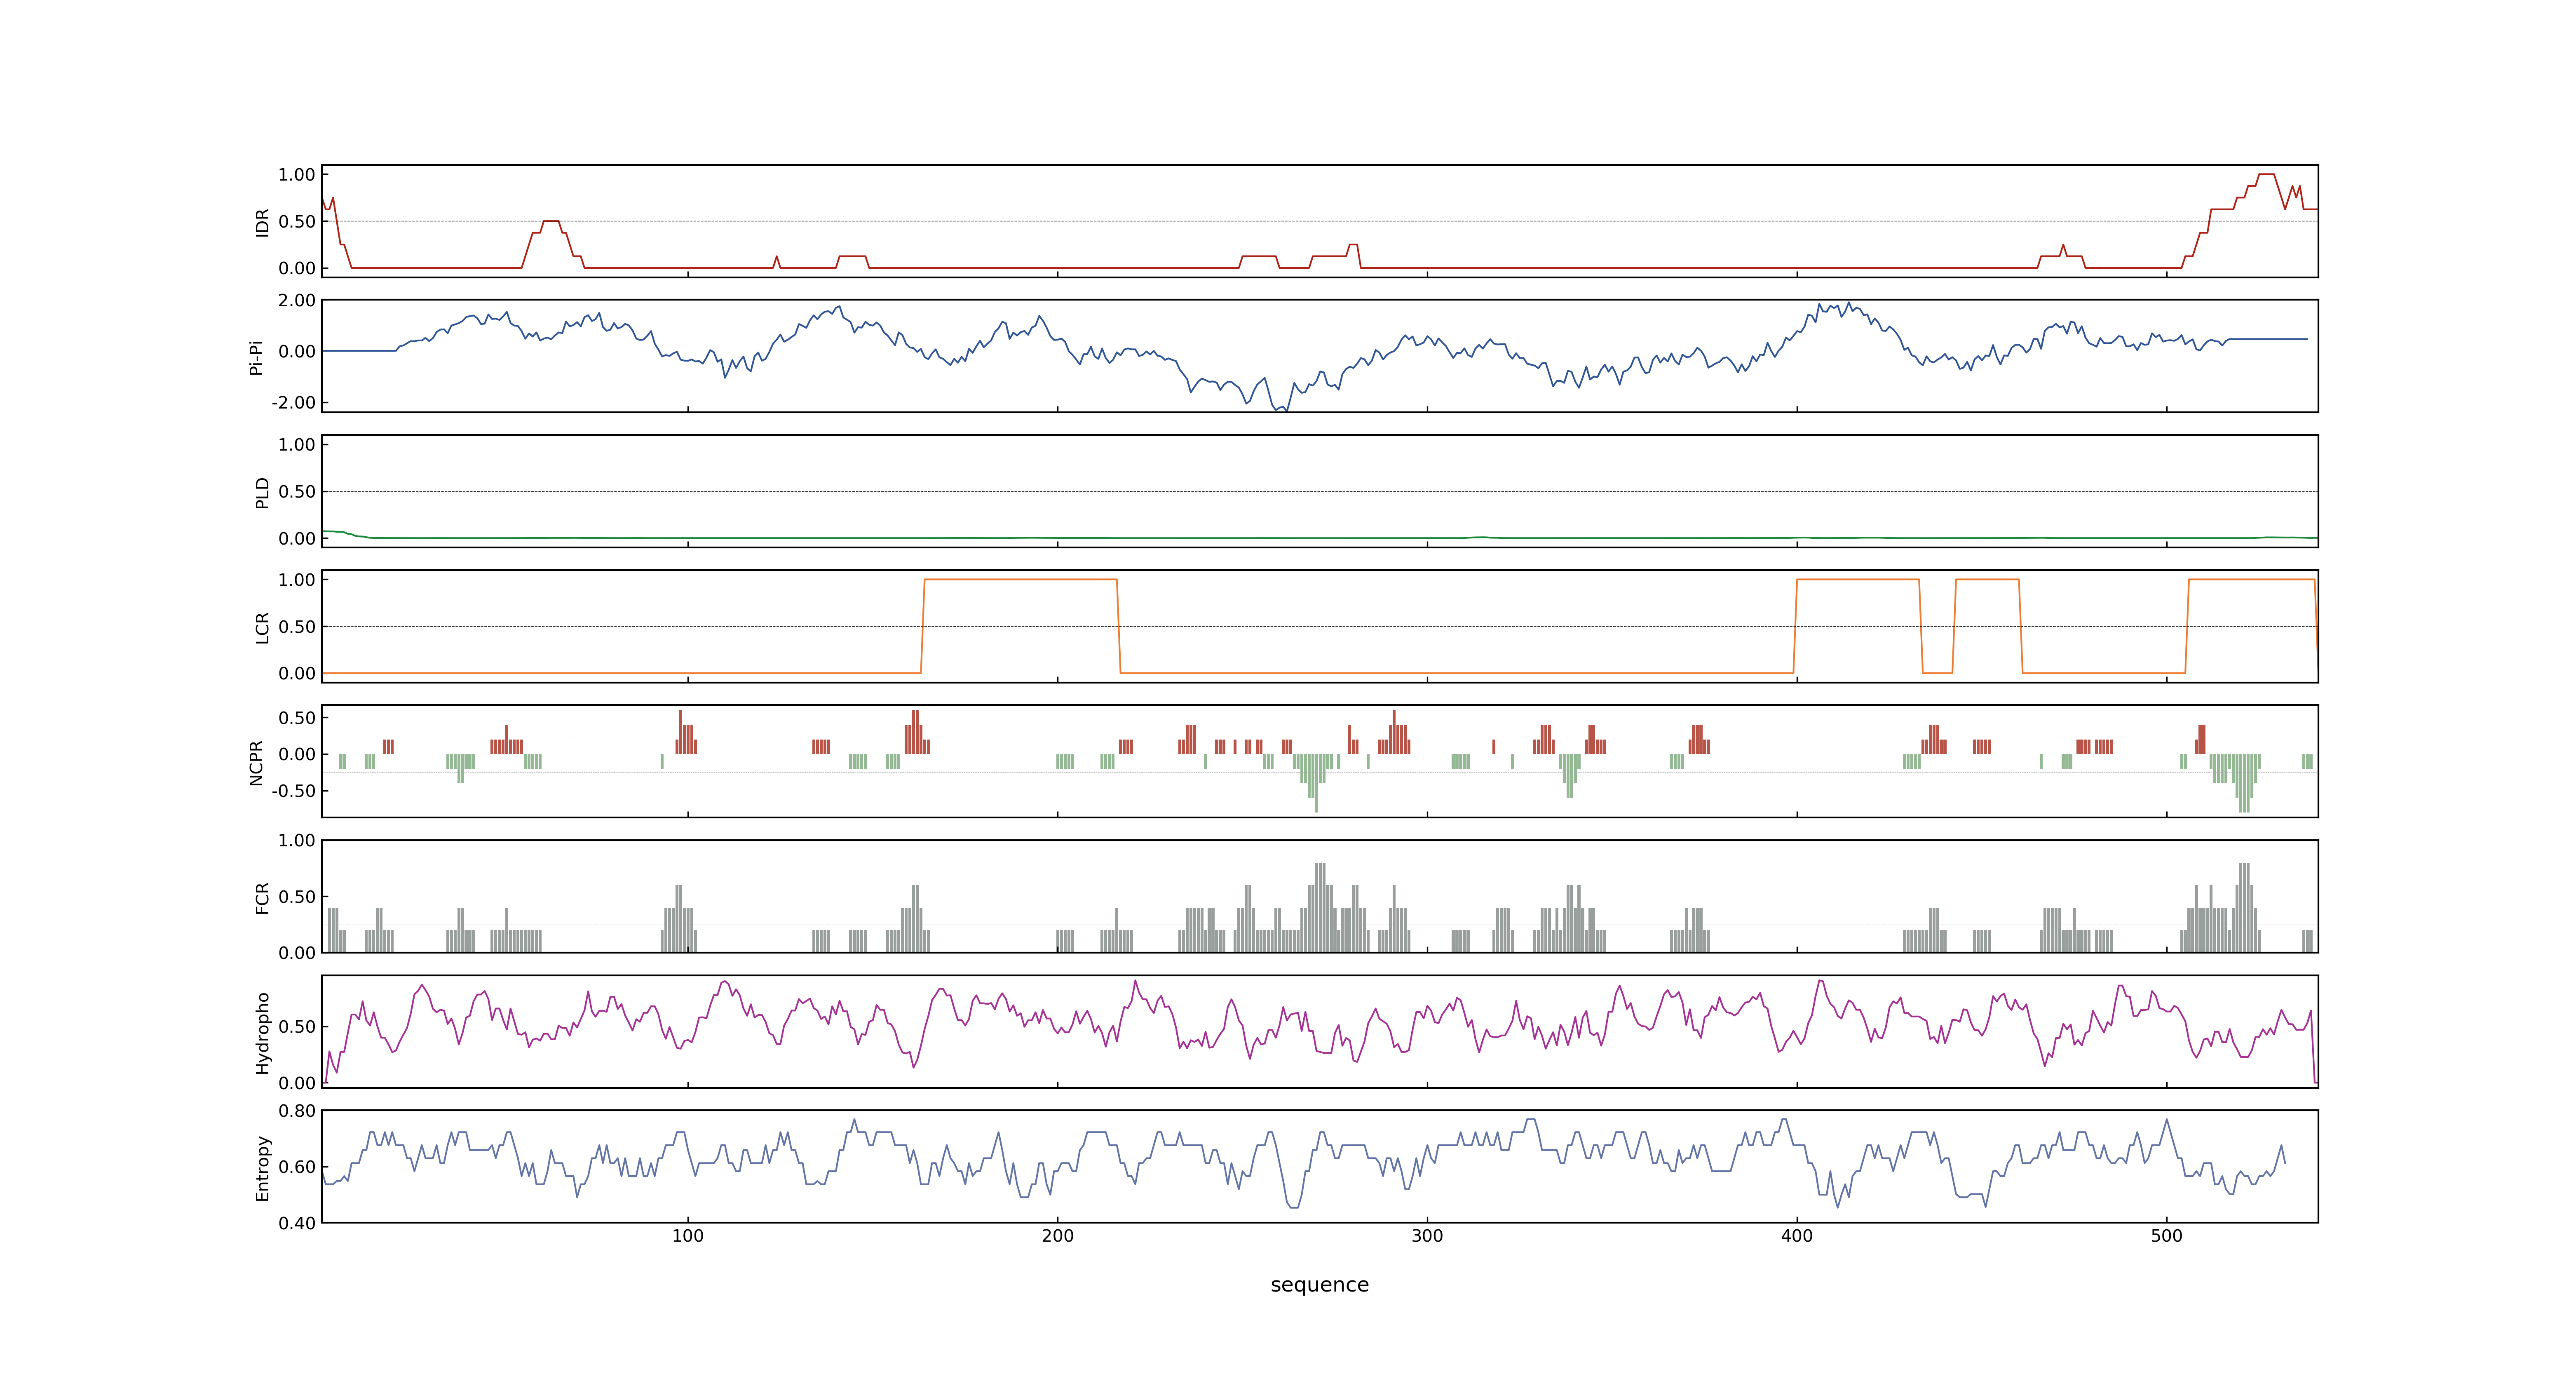Click the FCR y-axis label
Screen dimensions: 2576x1374
coord(262,897)
